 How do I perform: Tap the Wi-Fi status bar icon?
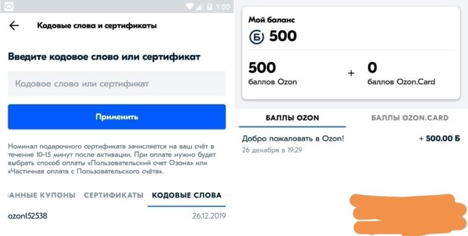pos(189,6)
